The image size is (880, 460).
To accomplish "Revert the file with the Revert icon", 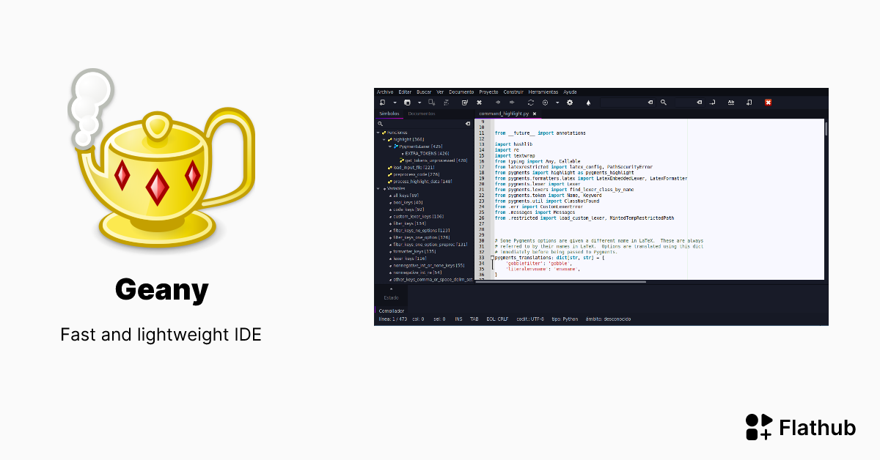I will [464, 102].
